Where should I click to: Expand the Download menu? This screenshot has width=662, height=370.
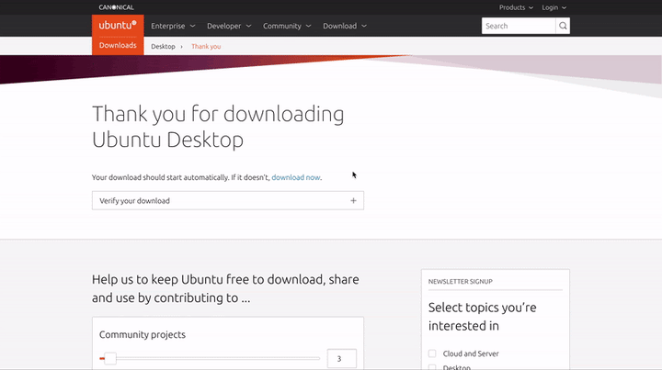(345, 26)
